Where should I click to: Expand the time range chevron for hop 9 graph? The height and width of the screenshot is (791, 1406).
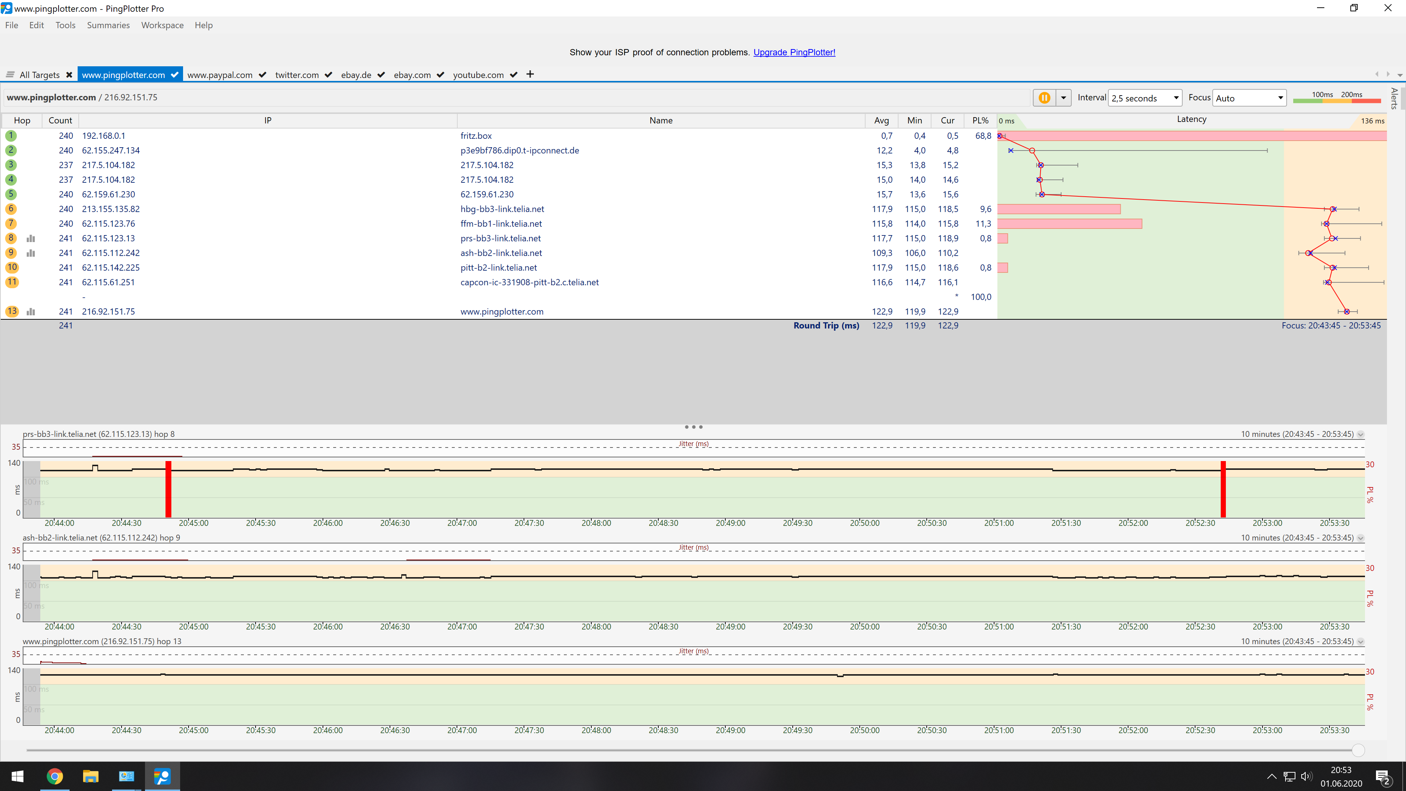1361,538
